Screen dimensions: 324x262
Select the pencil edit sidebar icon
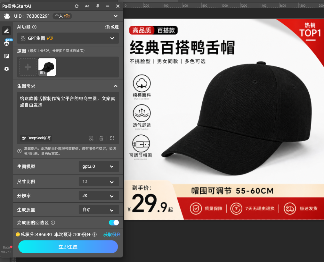7,31
